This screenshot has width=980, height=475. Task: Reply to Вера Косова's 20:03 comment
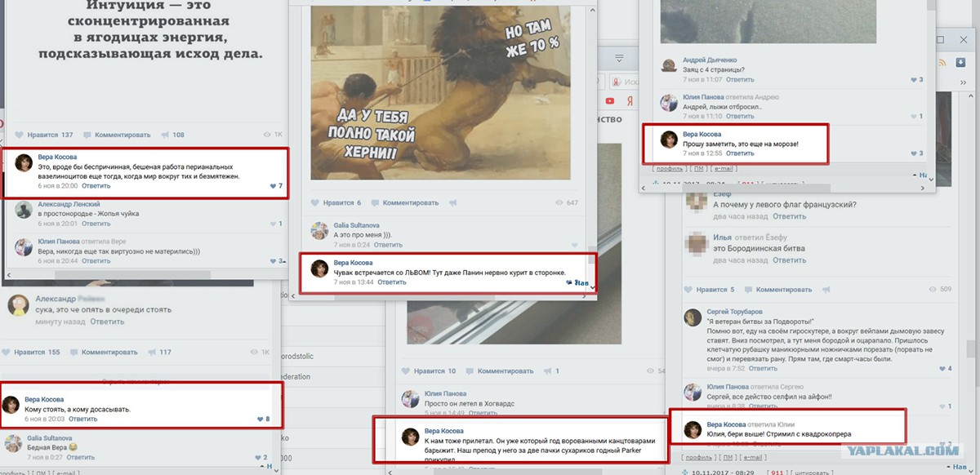coord(82,419)
